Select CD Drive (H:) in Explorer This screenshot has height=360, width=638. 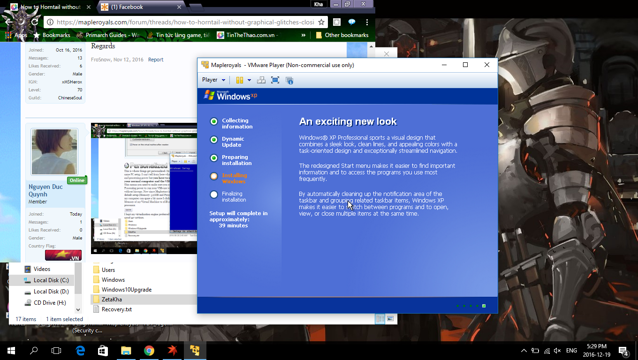click(45, 303)
